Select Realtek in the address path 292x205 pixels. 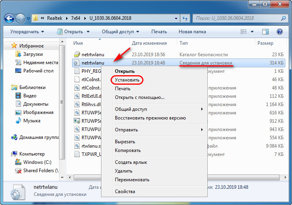[x=55, y=18]
